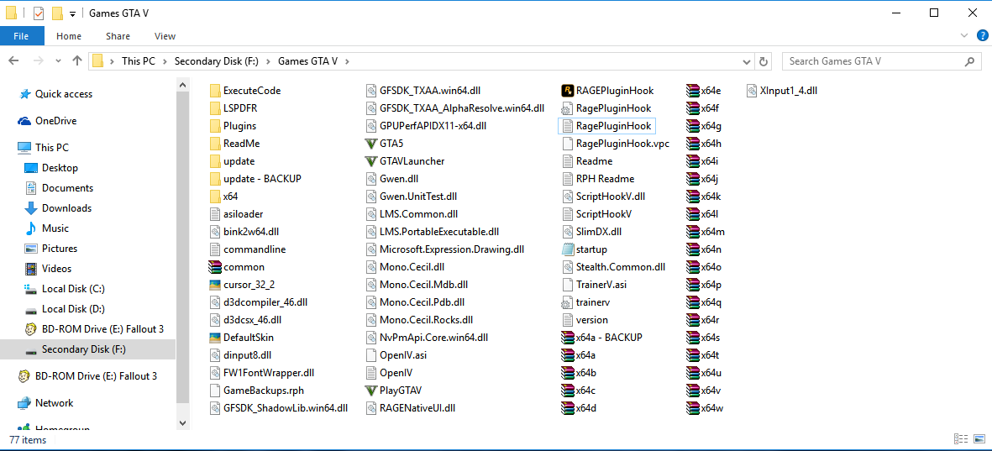Open Customize Quick Access Toolbar dropdown

click(73, 14)
